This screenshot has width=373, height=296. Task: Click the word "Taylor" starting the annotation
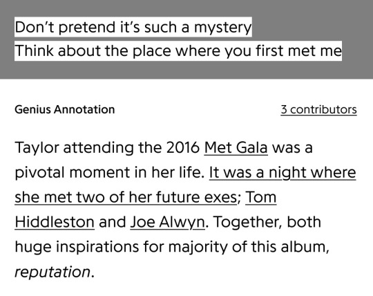[x=37, y=147]
